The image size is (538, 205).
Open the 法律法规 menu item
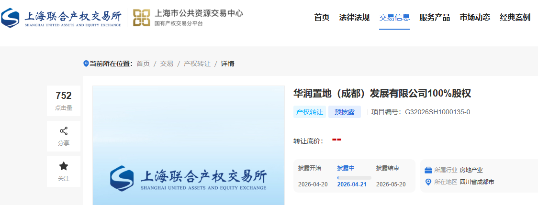354,18
